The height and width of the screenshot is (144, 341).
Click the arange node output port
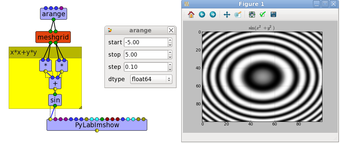click(x=53, y=19)
